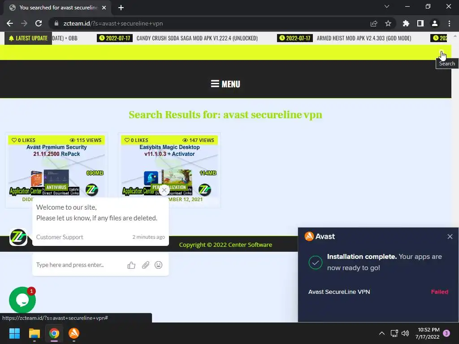459x344 pixels.
Task: Click the Customer Support avatar logo
Action: 18,237
